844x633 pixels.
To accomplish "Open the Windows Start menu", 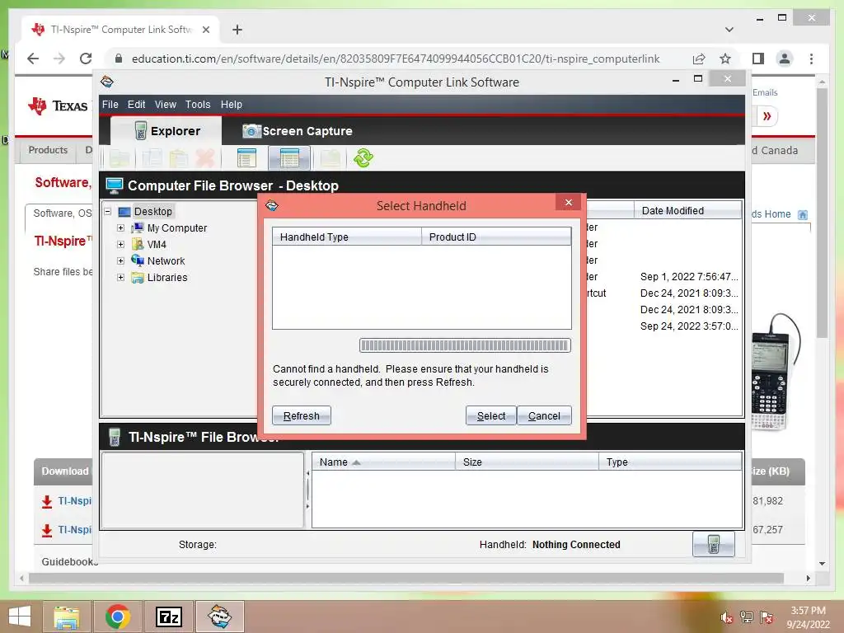I will coord(20,617).
